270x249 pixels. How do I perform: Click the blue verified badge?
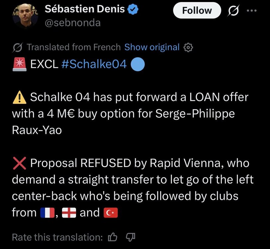pos(133,9)
